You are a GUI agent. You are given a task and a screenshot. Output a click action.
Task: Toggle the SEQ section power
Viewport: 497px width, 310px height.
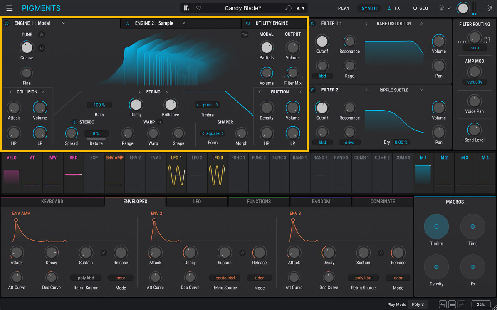tap(415, 8)
